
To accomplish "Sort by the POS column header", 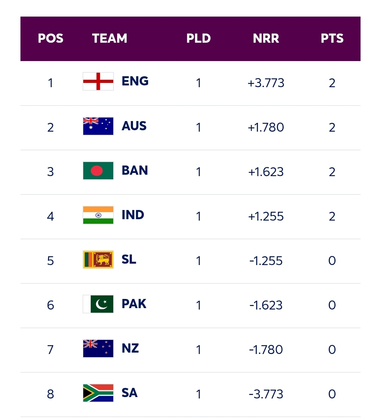I will (50, 38).
